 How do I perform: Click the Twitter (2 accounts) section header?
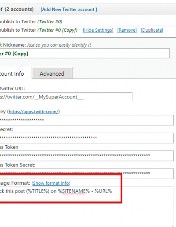pyautogui.click(x=17, y=9)
